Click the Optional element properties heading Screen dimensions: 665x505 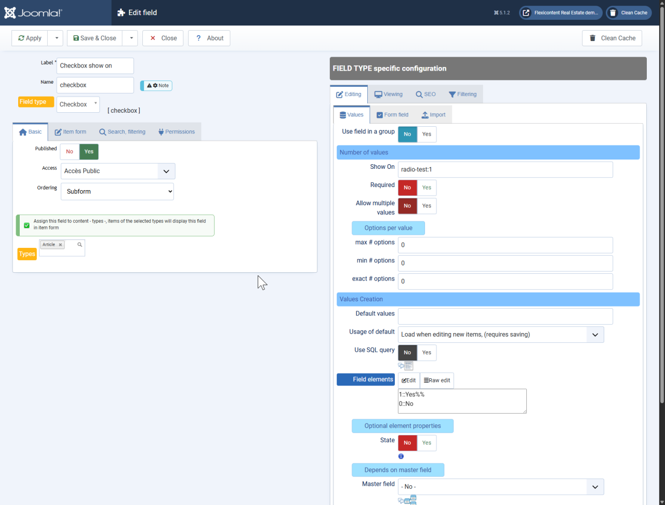coord(403,426)
